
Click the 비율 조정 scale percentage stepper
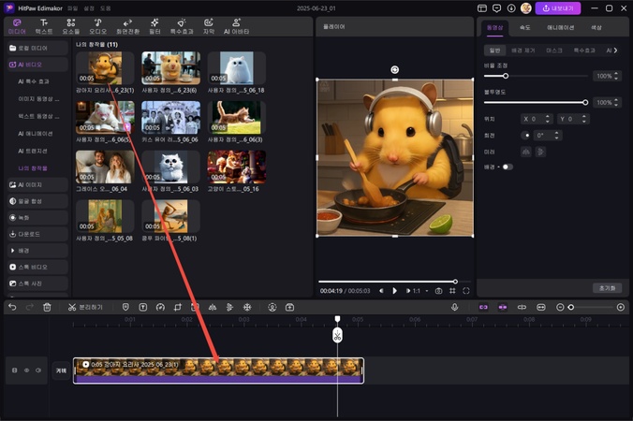616,76
